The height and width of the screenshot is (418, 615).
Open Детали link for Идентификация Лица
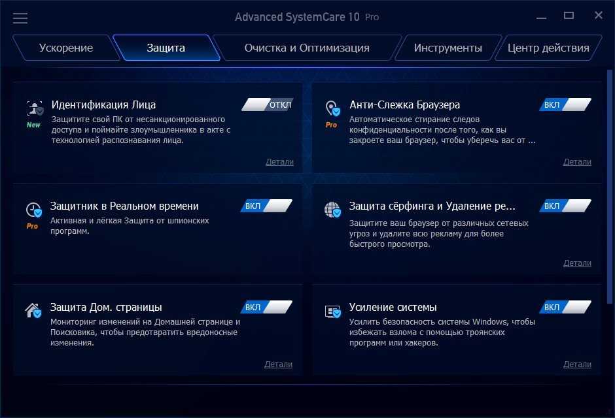coord(279,161)
